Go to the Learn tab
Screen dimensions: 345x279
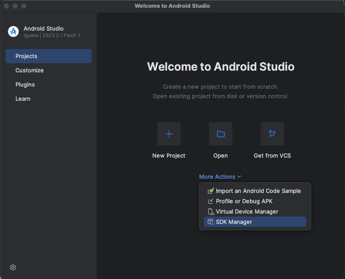(x=49, y=99)
